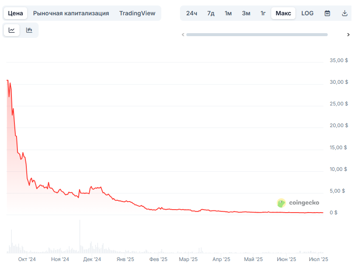This screenshot has height=267, width=354.
Task: Click the Ноя '24 date label
Action: (x=60, y=259)
